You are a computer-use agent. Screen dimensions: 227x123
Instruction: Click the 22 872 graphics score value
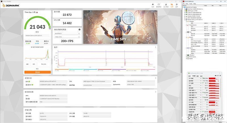click(67, 15)
